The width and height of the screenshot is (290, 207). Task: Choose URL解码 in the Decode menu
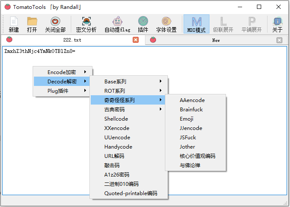(x=114, y=156)
